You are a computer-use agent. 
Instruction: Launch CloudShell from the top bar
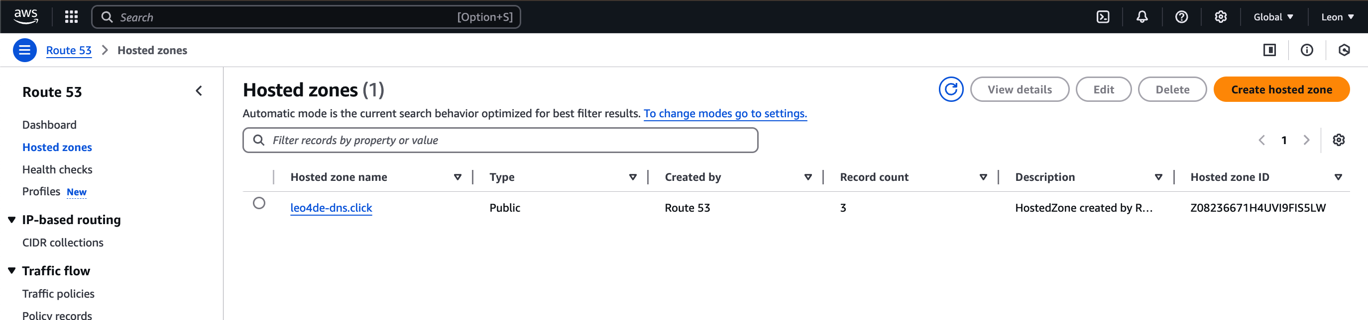(x=1103, y=17)
